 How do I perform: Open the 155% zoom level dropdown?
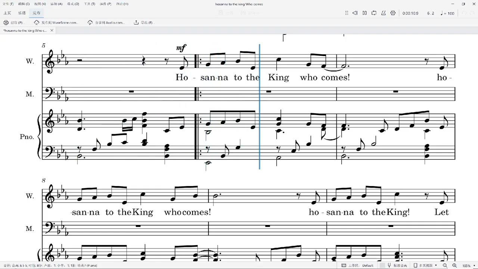[469, 266]
